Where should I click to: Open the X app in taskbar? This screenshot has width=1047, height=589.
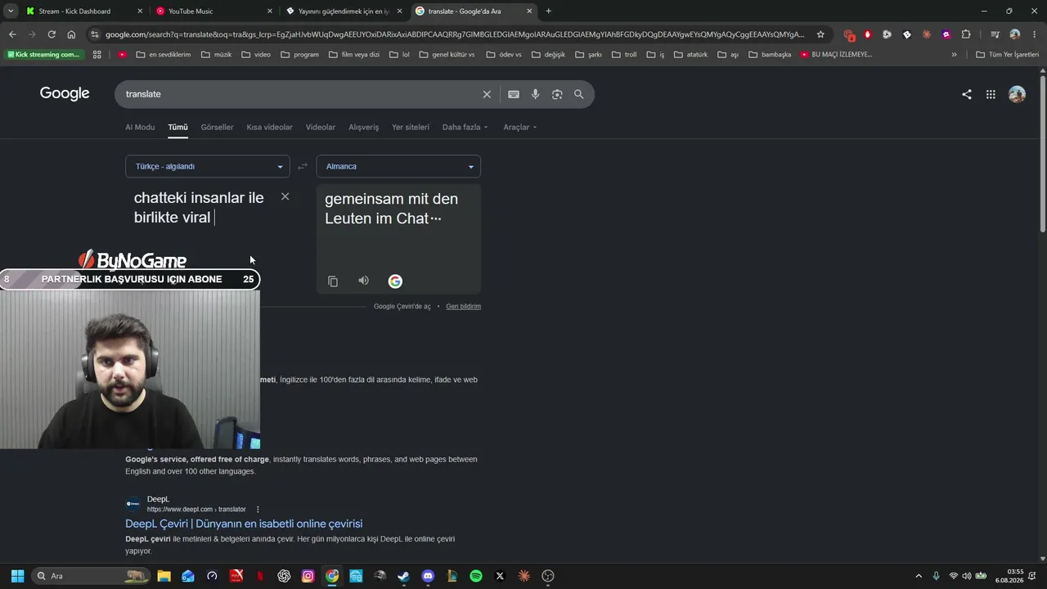[x=500, y=576]
